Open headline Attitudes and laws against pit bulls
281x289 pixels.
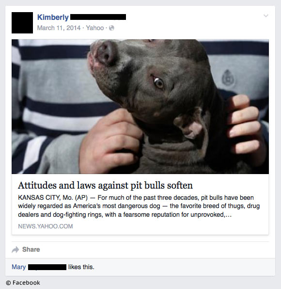click(105, 185)
